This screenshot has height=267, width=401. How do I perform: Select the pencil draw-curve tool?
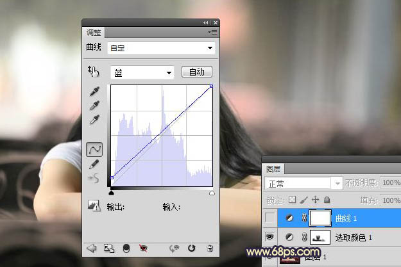pyautogui.click(x=94, y=164)
